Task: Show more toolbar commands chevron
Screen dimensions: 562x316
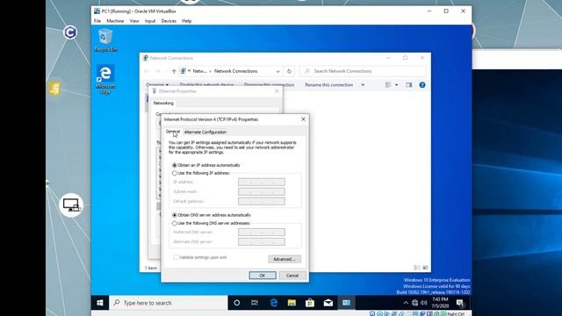Action: click(x=363, y=85)
